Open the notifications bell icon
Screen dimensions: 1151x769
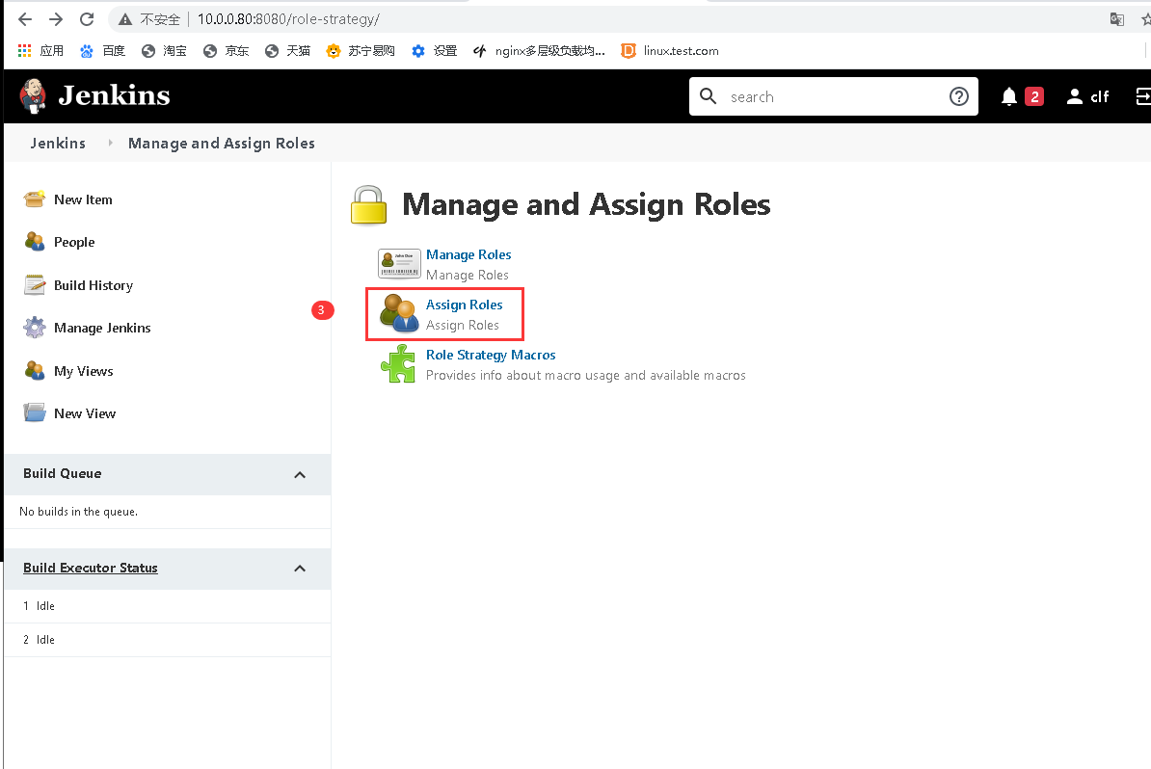1009,97
